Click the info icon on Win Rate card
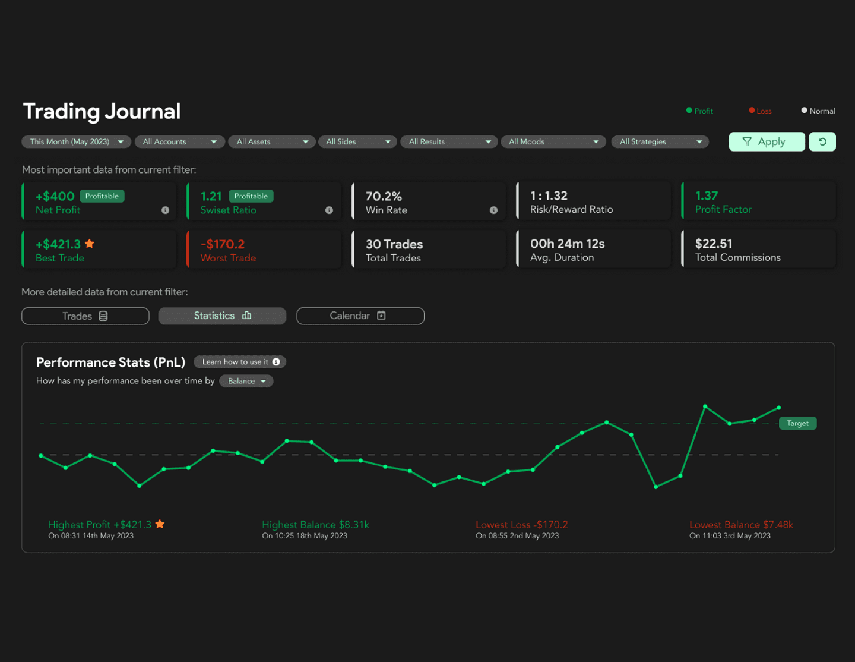855x662 pixels. [493, 210]
